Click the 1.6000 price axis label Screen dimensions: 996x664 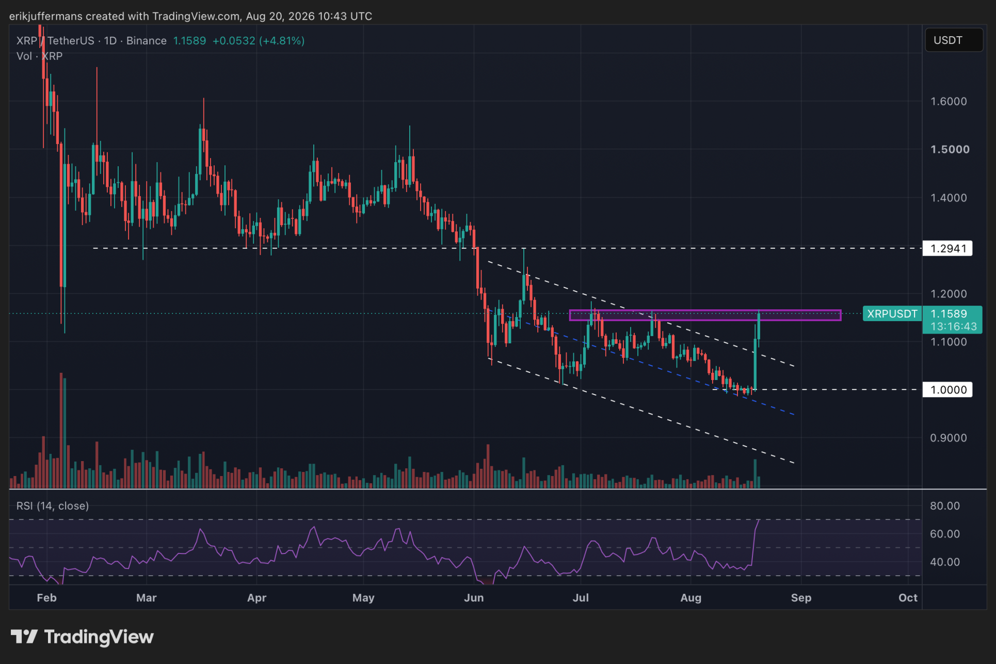click(x=949, y=101)
